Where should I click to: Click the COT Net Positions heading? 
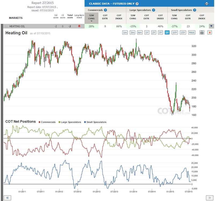coord(20,121)
